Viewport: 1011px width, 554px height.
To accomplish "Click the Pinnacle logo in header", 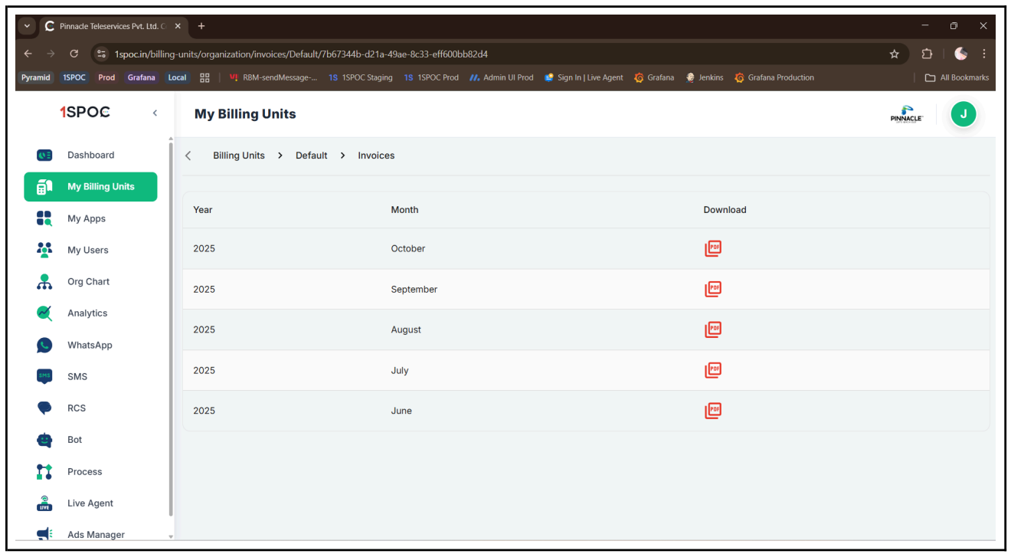I will click(x=907, y=114).
